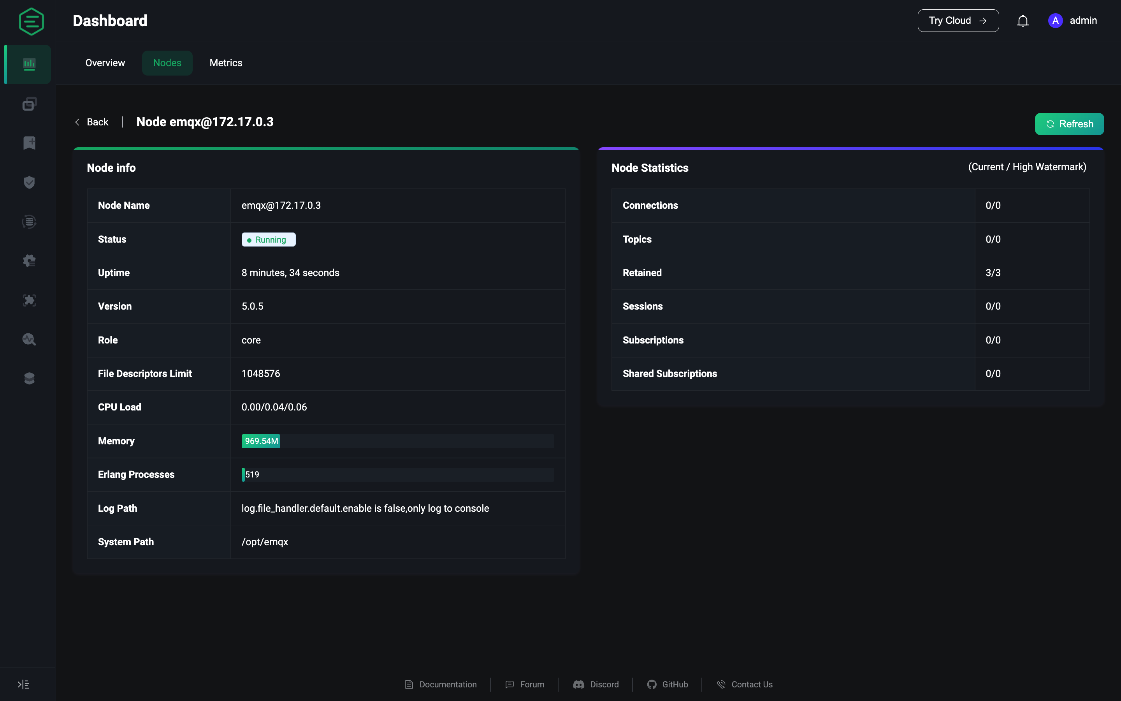Viewport: 1121px width, 701px height.
Task: Open System via the stacked layers icon
Action: pyautogui.click(x=29, y=378)
